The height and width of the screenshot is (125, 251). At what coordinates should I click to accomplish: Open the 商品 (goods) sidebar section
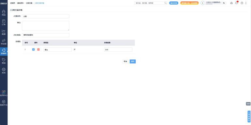[4, 13]
